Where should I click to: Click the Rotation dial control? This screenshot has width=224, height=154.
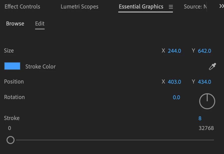point(207,101)
